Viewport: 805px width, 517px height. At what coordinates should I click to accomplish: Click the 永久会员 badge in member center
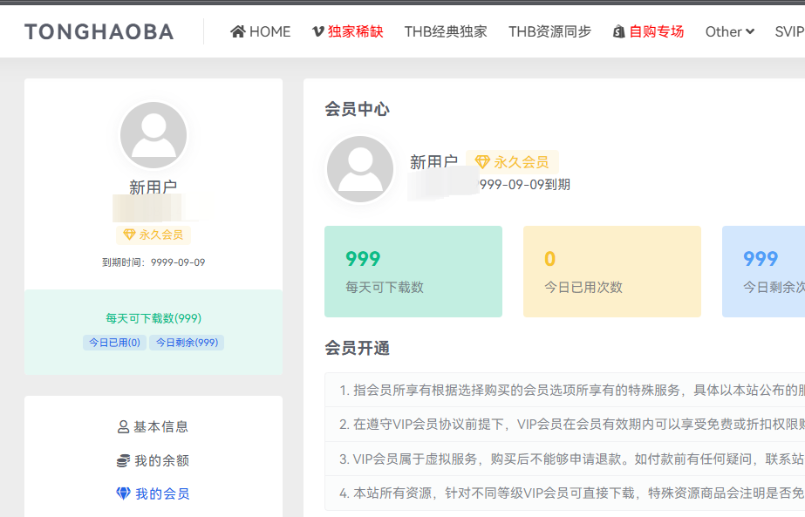tap(512, 162)
